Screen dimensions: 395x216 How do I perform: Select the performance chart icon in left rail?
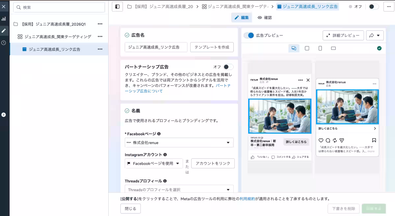click(x=4, y=18)
